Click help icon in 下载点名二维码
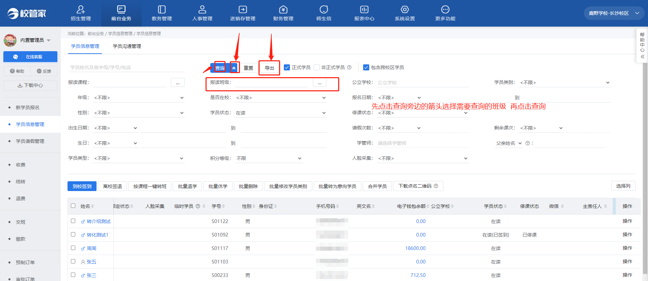The width and height of the screenshot is (648, 281). pos(436,186)
